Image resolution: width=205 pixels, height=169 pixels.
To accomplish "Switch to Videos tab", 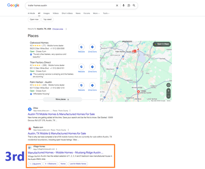I will click(56, 13).
